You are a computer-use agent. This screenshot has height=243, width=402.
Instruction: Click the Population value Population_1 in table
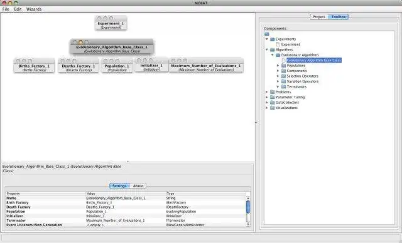pos(126,212)
